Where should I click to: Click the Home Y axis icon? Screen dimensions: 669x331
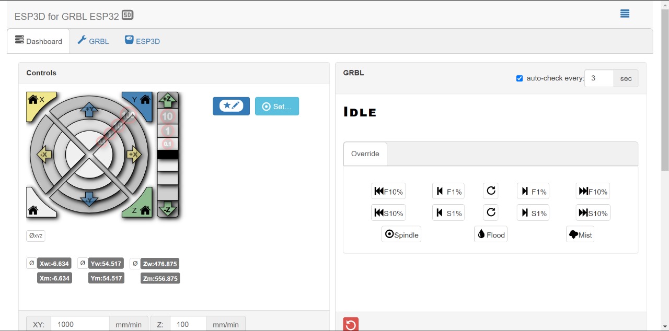click(x=145, y=100)
